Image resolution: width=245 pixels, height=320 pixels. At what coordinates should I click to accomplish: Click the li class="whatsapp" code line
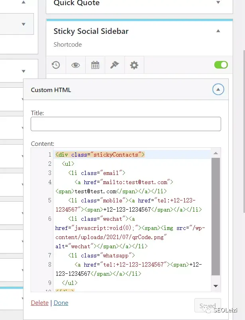pyautogui.click(x=102, y=255)
